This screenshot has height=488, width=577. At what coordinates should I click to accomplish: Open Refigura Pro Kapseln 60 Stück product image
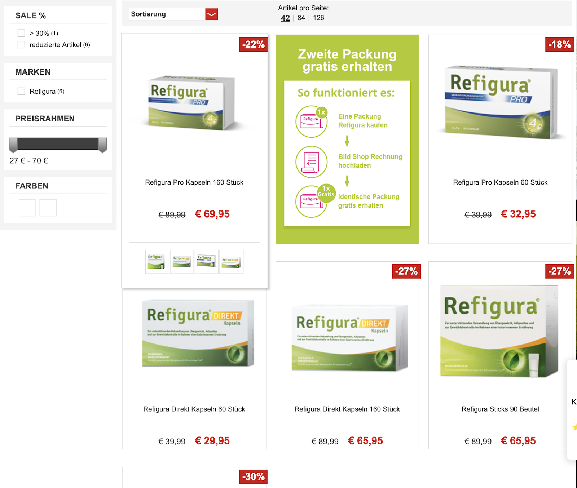click(x=501, y=103)
